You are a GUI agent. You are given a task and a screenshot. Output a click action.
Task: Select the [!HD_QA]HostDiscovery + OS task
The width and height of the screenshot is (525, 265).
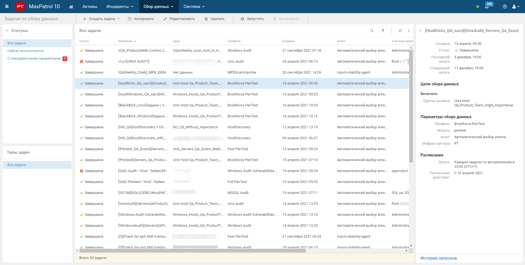pos(242,127)
